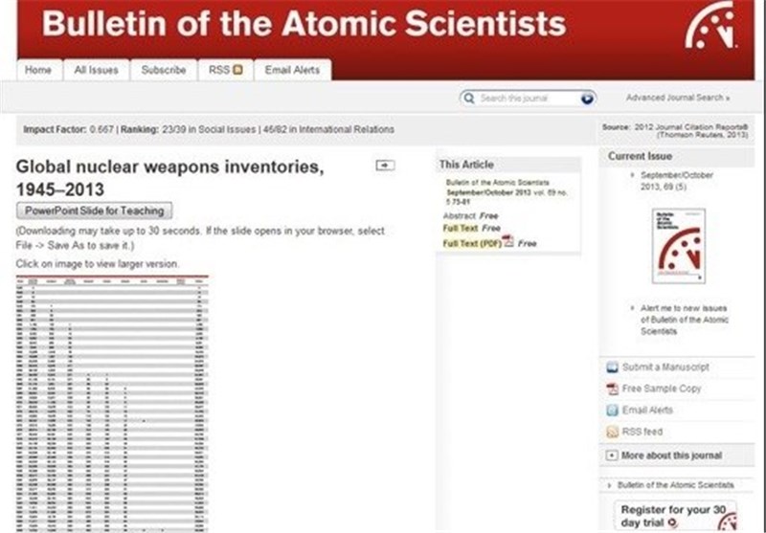Click 'Click on image to view larger version' text
This screenshot has width=766, height=533.
tap(98, 264)
